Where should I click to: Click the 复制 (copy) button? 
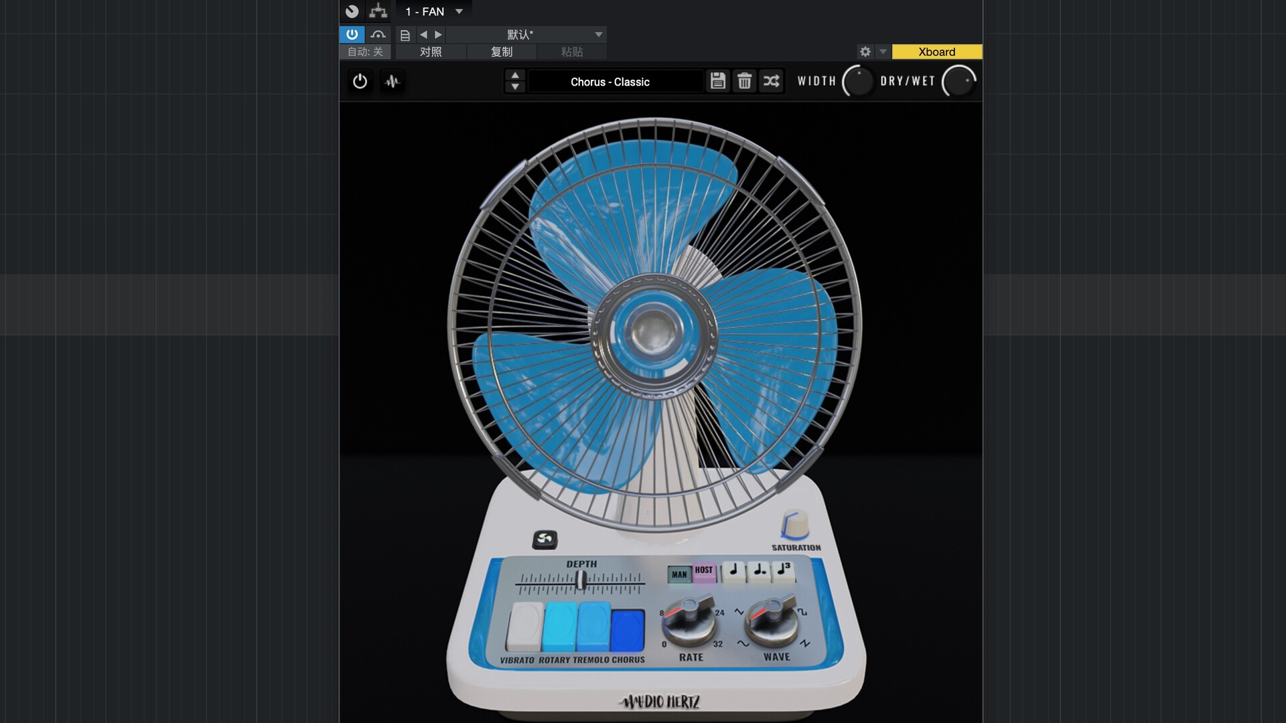pos(501,52)
